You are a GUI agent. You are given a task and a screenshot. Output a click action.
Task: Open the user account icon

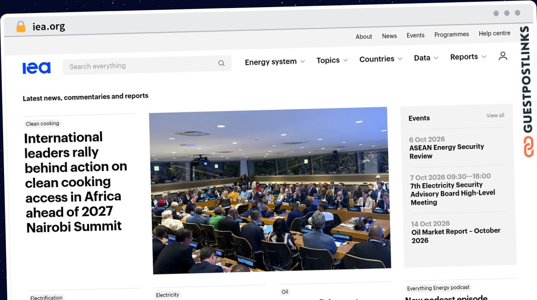[x=503, y=56]
